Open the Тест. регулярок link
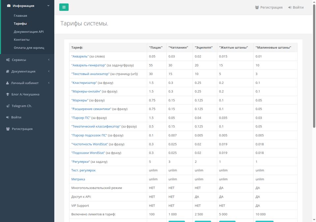This screenshot has width=316, height=222. pos(83,170)
